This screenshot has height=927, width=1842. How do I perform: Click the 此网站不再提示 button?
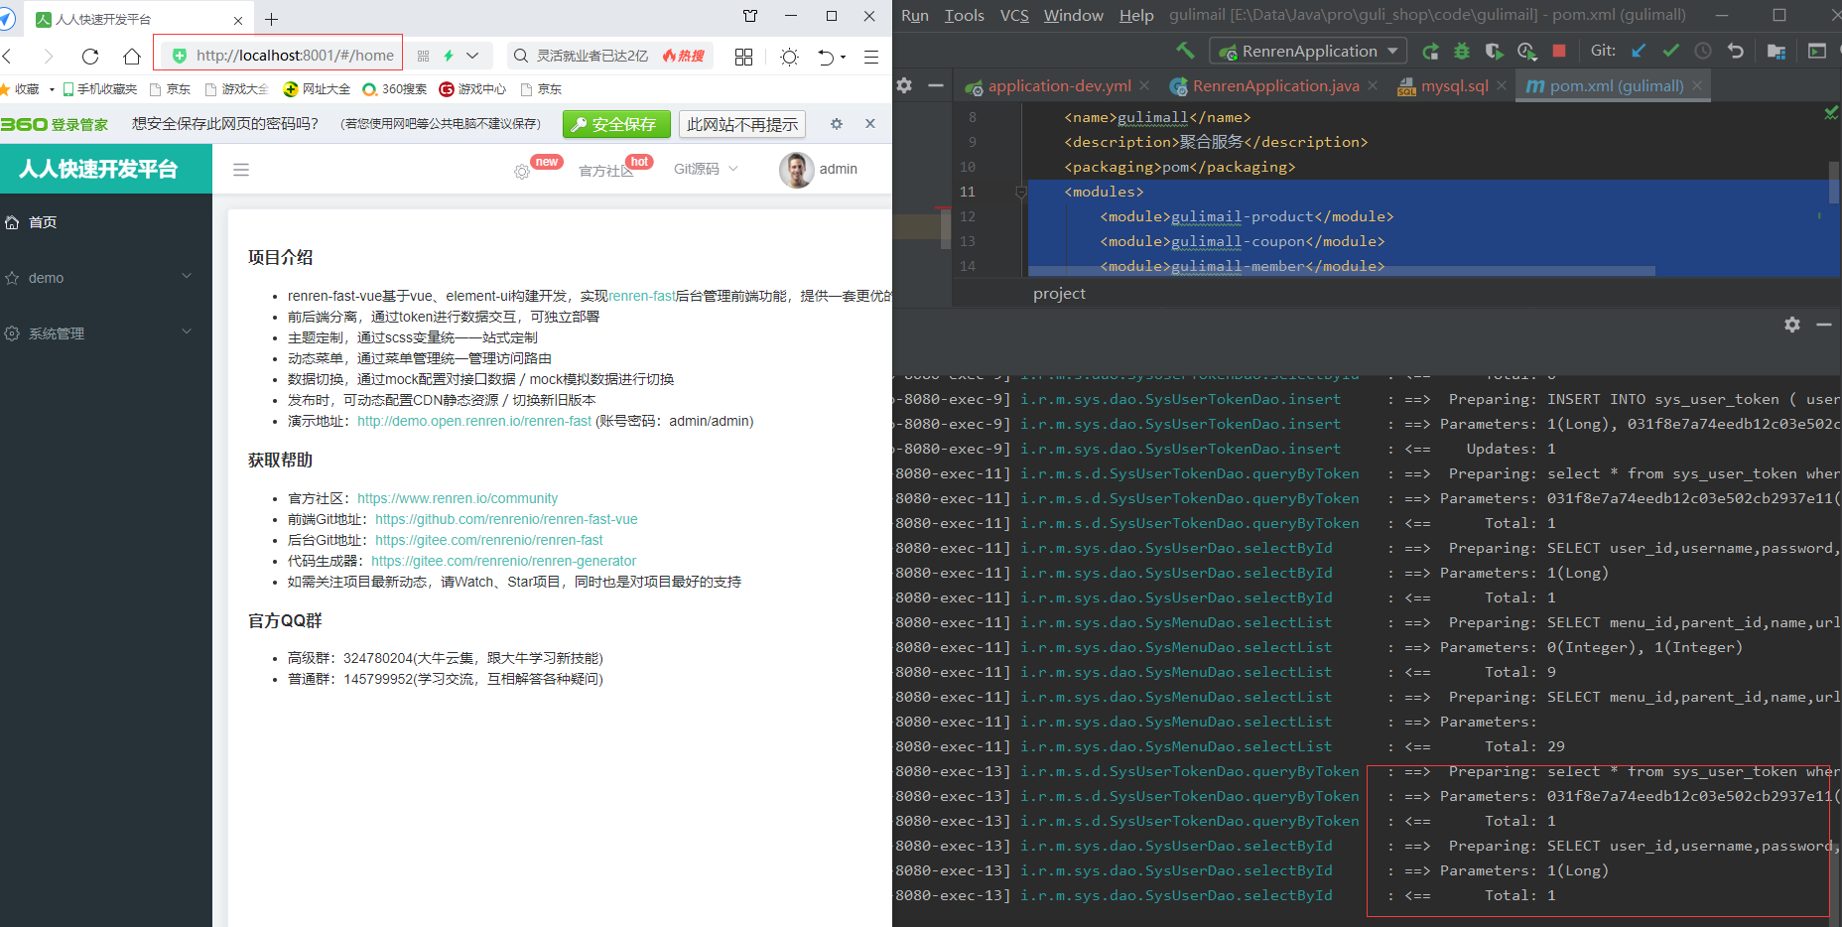click(x=741, y=124)
